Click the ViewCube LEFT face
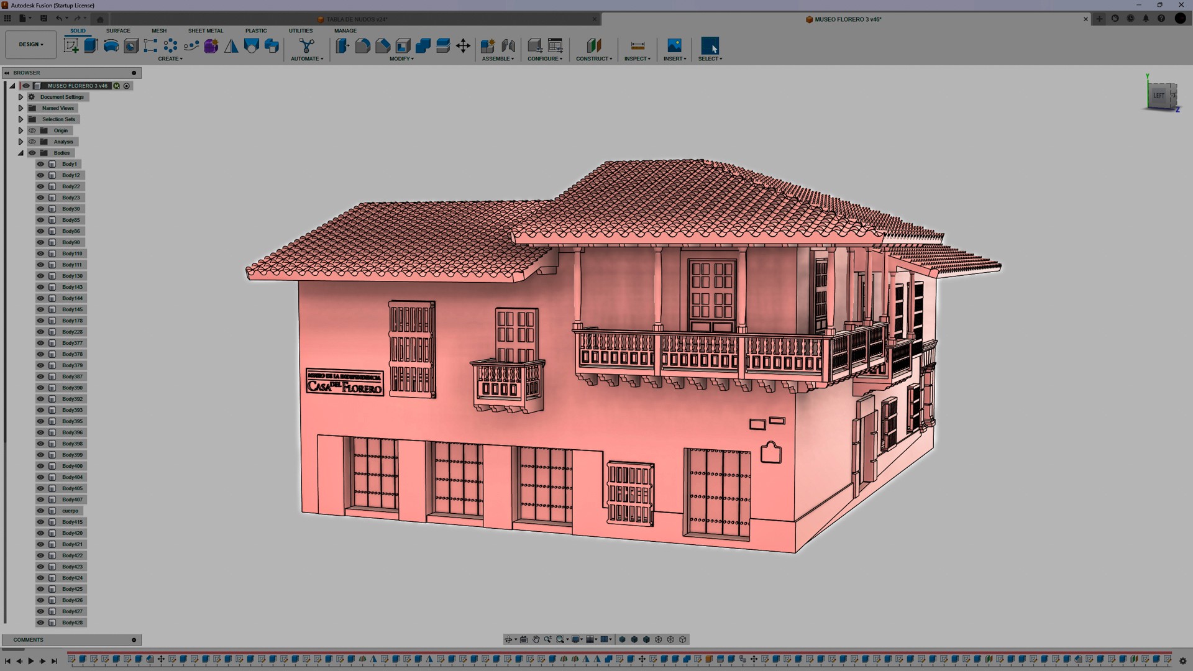Viewport: 1193px width, 671px height. point(1158,96)
